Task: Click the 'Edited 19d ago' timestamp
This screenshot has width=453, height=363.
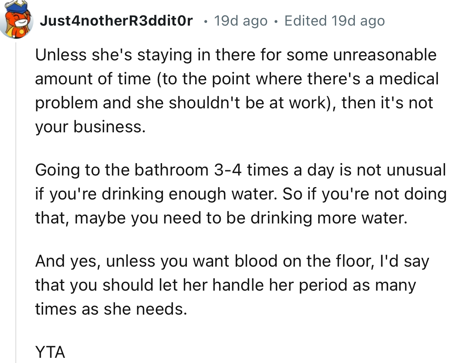Action: coord(334,20)
